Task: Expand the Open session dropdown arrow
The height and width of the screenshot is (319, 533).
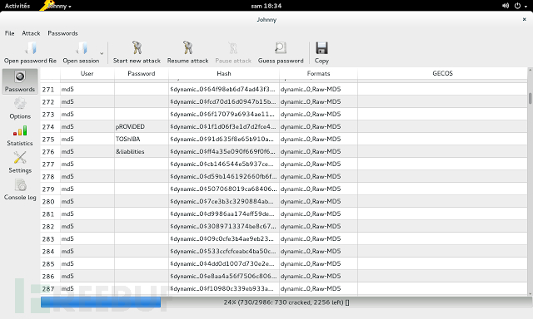Action: [102, 53]
